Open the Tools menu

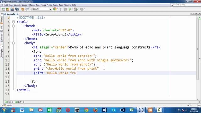click(61, 5)
